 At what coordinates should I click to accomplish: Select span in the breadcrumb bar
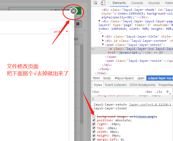pyautogui.click(x=141, y=78)
